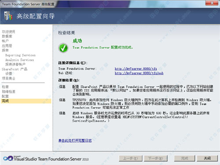This screenshot has width=220, height=165.
Task: Select Reporting Services in the sidebar
Action: point(20,55)
